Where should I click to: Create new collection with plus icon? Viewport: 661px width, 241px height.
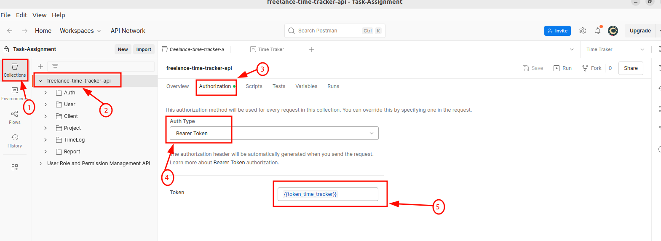(x=40, y=67)
